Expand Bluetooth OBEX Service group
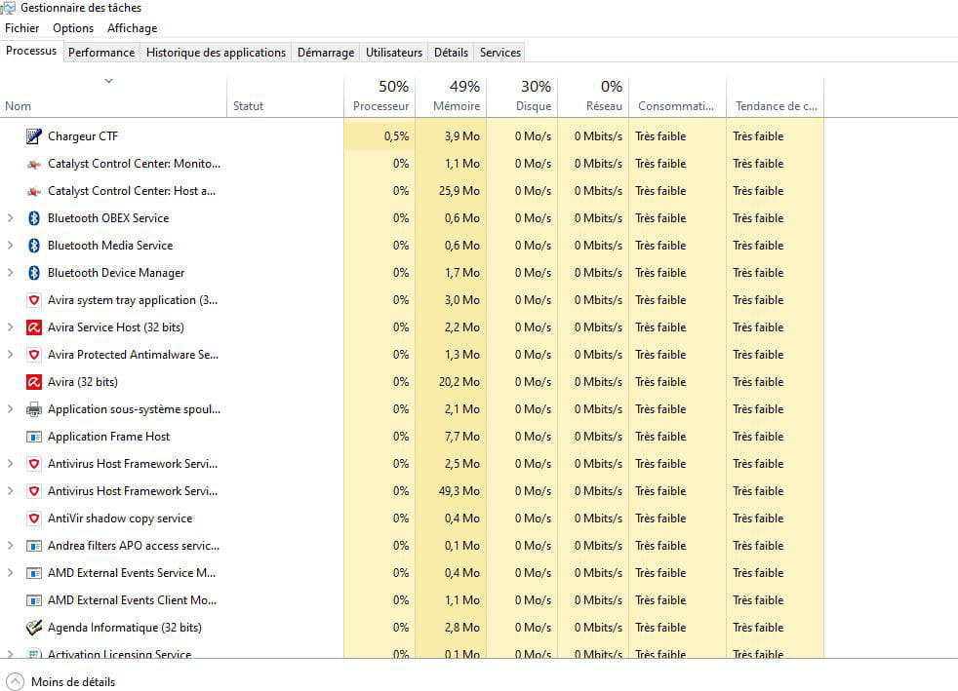Screen dimensions: 958x691 (10, 218)
